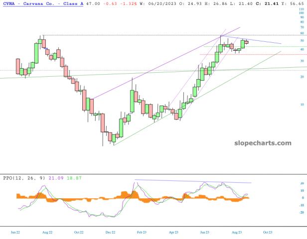Select the Dec 22 date on time axis

(x=110, y=232)
